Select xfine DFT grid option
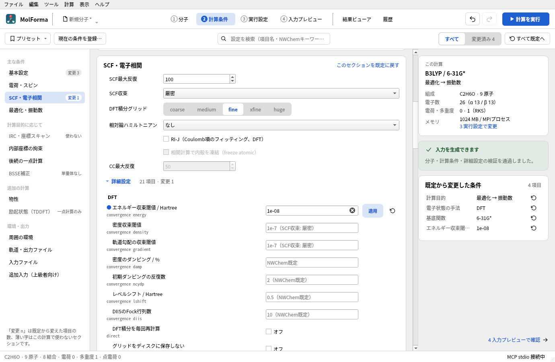 point(255,109)
